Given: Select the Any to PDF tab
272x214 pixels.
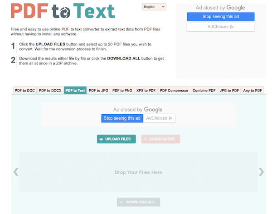Looking at the screenshot, I should click(253, 90).
